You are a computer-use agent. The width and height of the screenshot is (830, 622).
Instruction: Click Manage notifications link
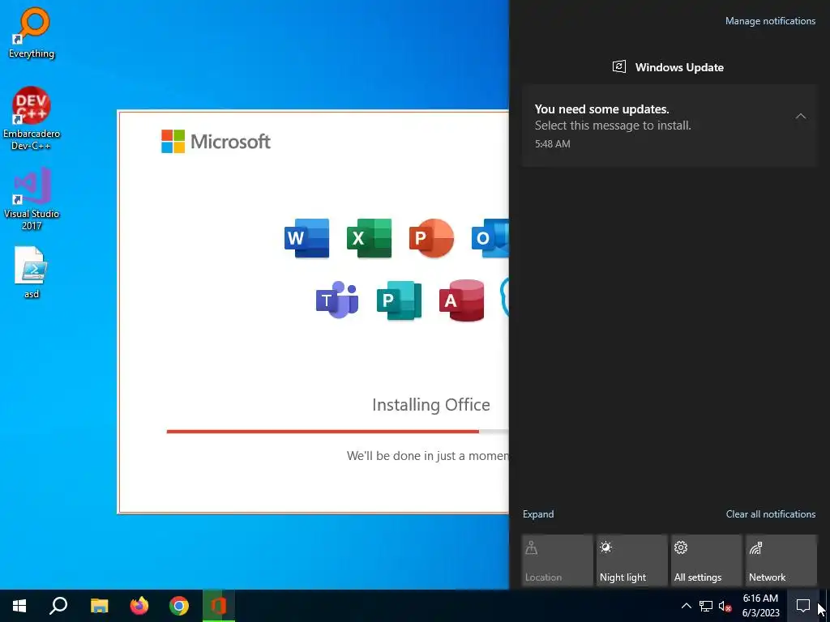[x=770, y=21]
